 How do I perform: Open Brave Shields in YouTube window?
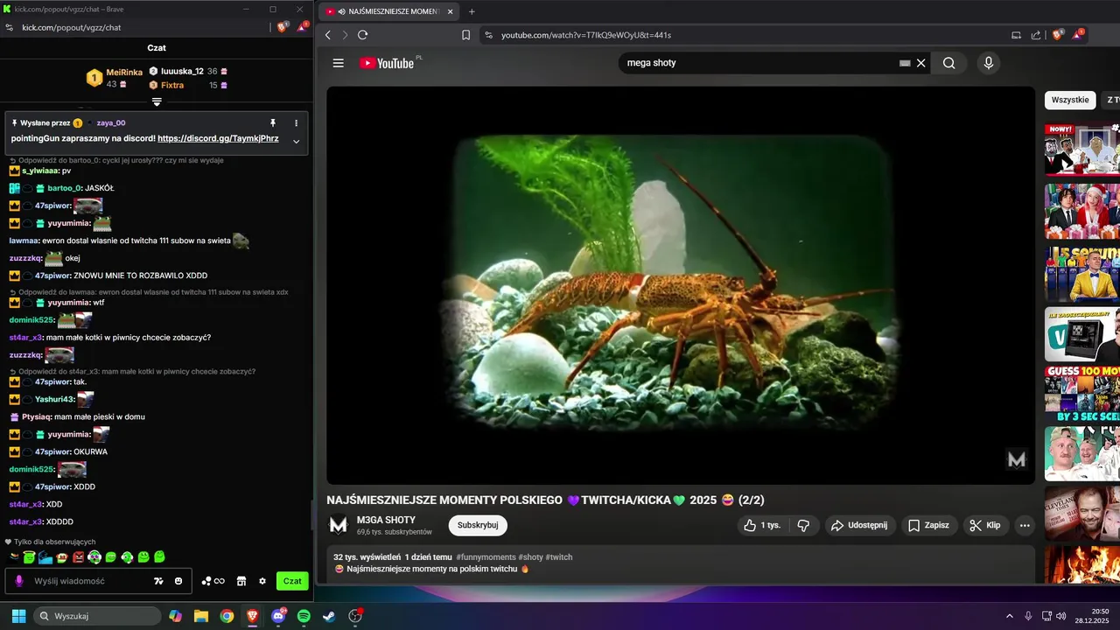1058,35
